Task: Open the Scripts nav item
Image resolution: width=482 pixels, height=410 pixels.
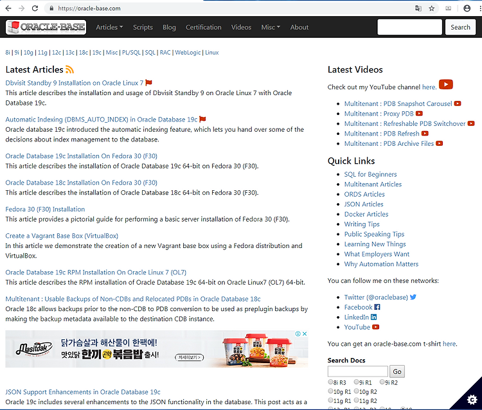Action: point(143,27)
